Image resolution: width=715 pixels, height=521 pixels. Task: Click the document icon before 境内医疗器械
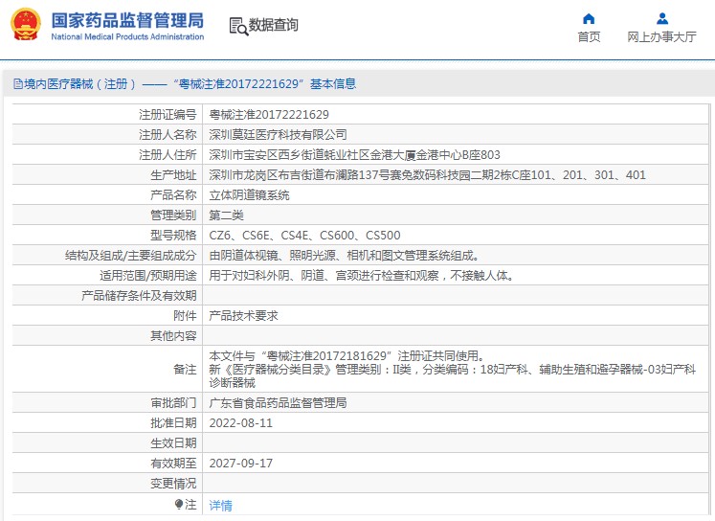coord(18,84)
